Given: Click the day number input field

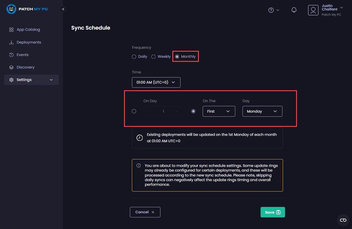Looking at the screenshot, I should pyautogui.click(x=163, y=111).
